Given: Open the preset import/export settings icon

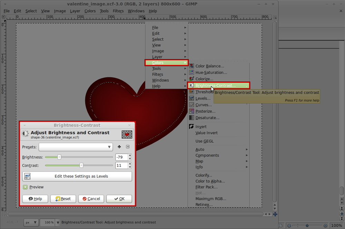Looking at the screenshot, I should (x=127, y=147).
